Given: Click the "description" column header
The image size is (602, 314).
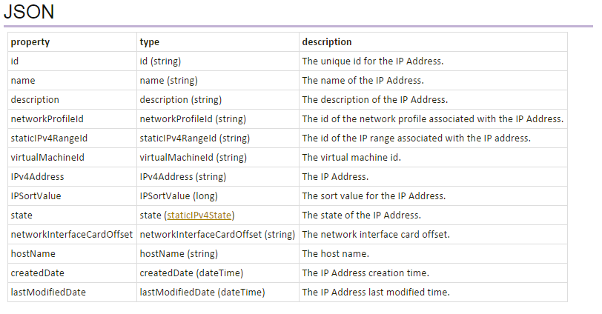Looking at the screenshot, I should click(327, 42).
